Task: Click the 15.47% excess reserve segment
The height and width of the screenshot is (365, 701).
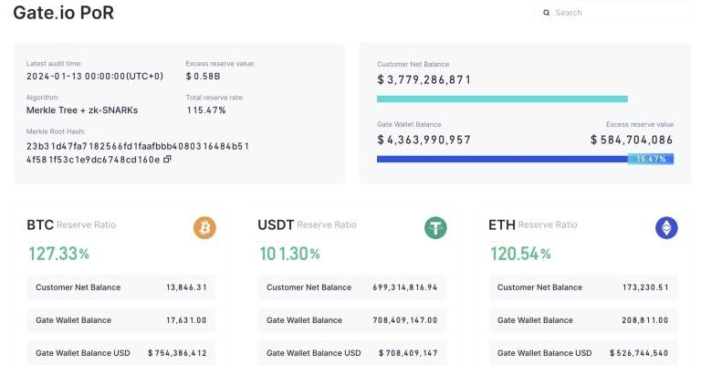Action: [x=651, y=159]
